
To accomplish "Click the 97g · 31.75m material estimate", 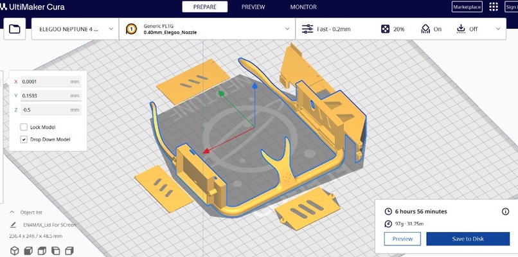I will [x=409, y=224].
